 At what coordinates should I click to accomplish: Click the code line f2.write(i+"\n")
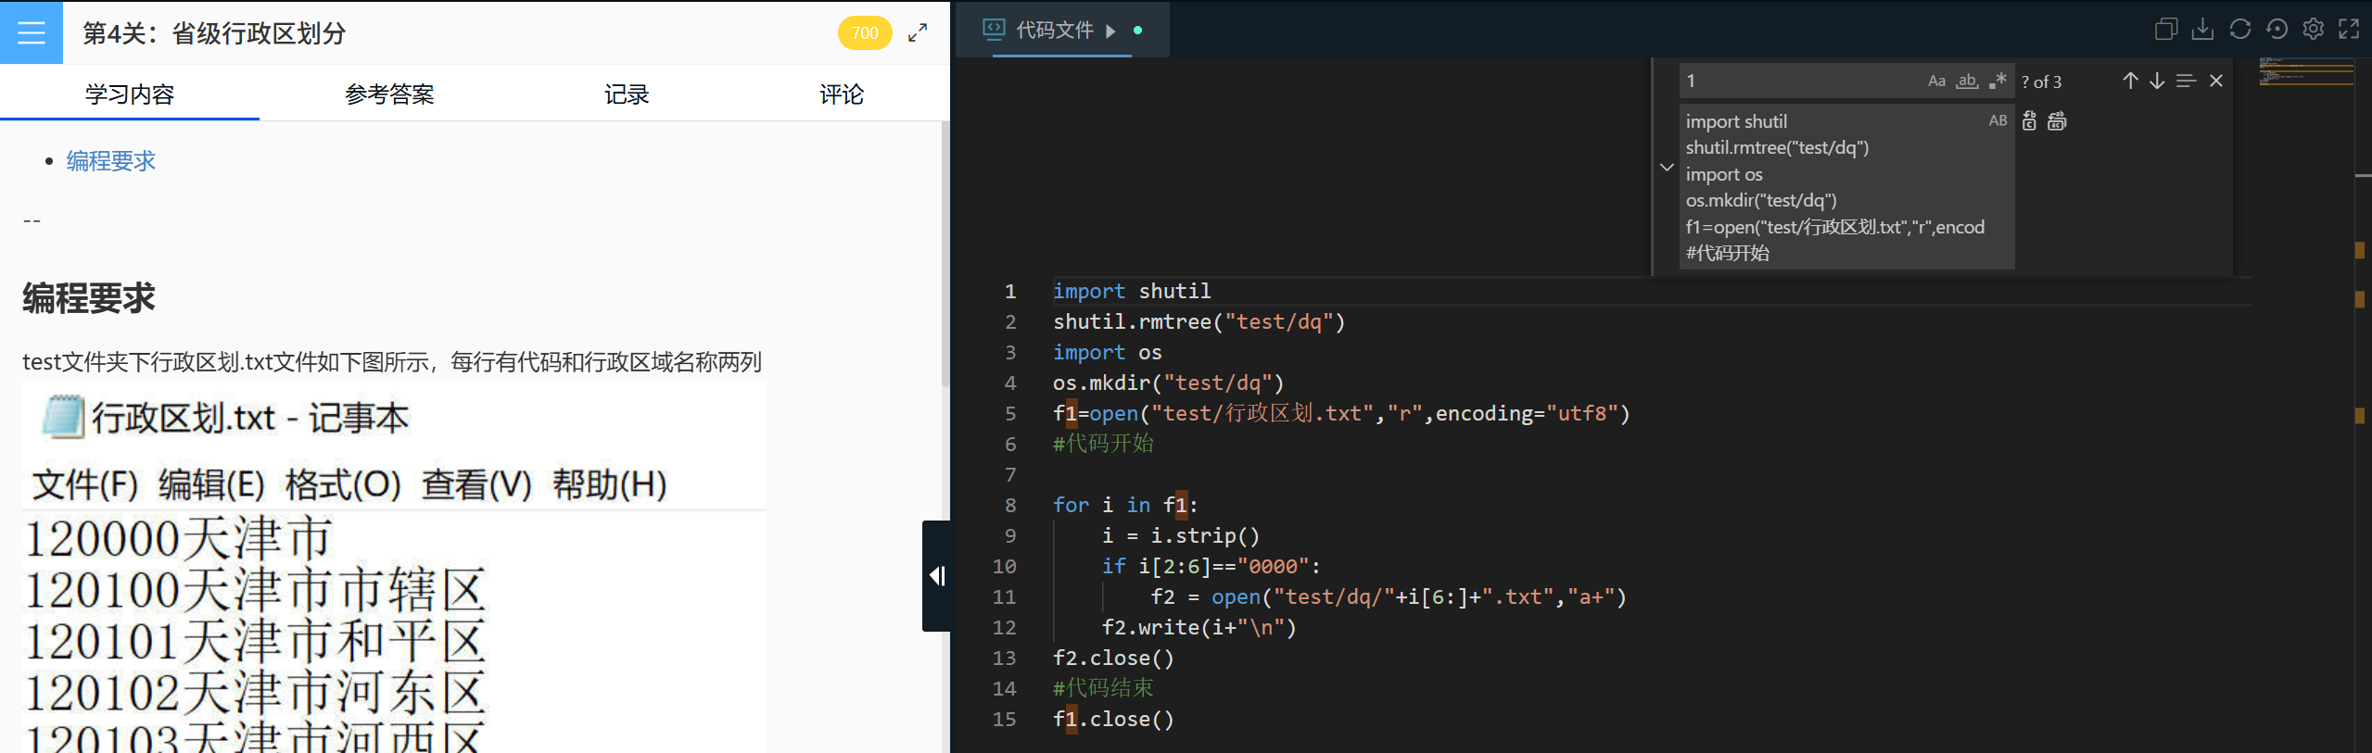point(1199,627)
